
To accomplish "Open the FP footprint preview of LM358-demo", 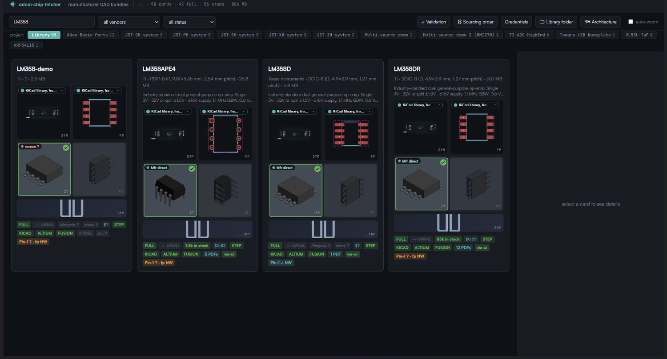I will click(x=100, y=113).
